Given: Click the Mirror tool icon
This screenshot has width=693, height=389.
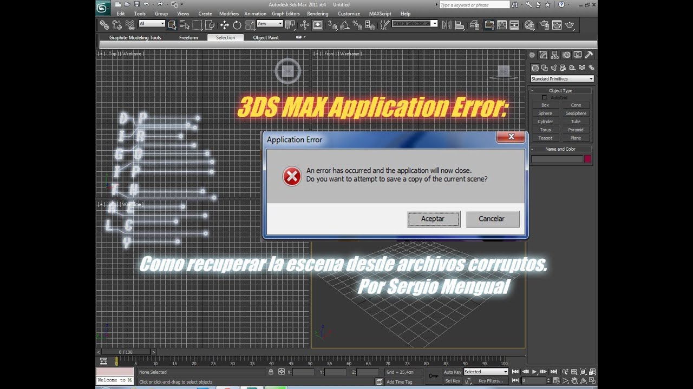Looking at the screenshot, I should [x=447, y=25].
